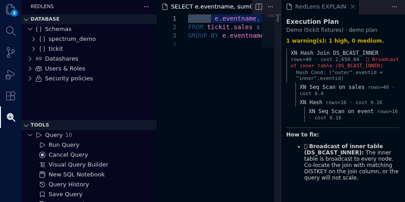Click the Query History clock icon

click(x=42, y=184)
